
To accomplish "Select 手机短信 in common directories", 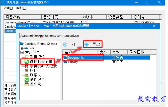I will (37, 57).
